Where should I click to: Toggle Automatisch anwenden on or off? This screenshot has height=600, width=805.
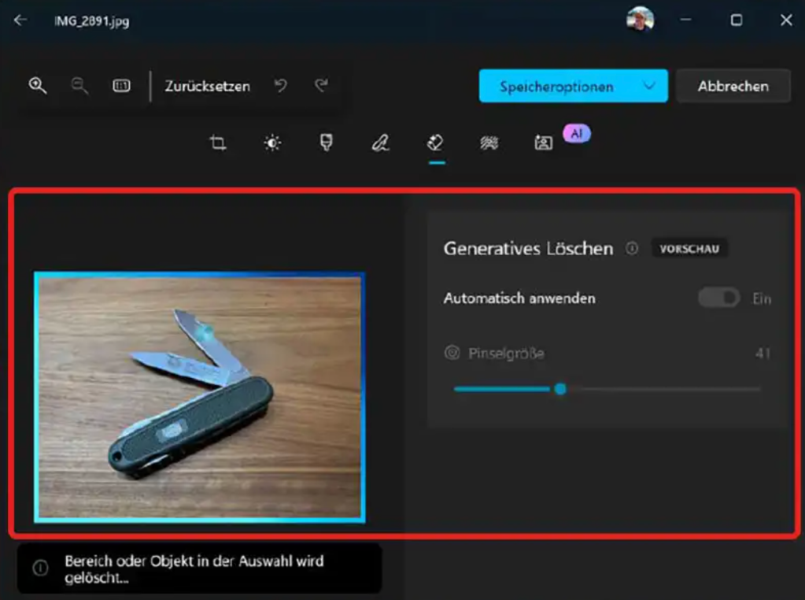(x=717, y=298)
